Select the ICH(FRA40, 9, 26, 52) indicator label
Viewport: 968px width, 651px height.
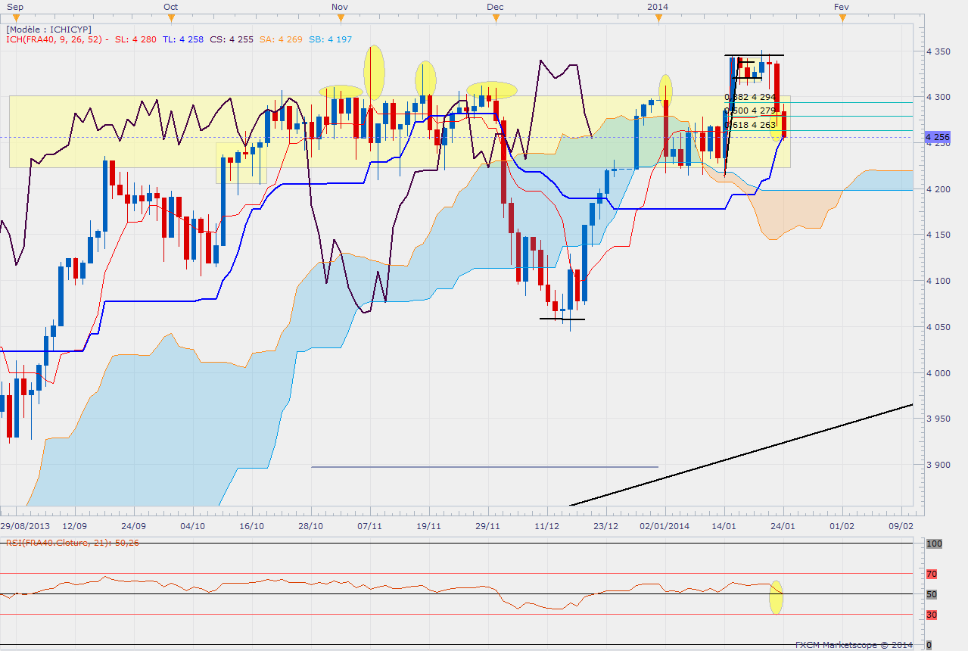[x=56, y=39]
